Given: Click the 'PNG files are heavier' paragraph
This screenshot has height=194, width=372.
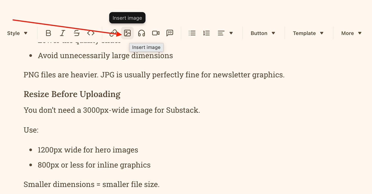Looking at the screenshot, I should tap(154, 75).
